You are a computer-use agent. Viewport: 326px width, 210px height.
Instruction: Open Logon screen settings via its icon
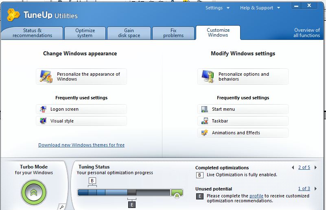point(44,109)
